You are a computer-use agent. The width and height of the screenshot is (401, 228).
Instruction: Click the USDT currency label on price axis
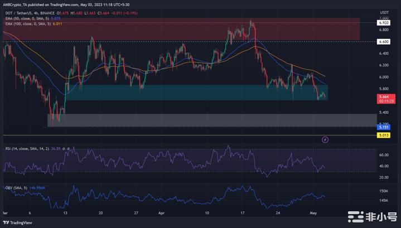(384, 12)
